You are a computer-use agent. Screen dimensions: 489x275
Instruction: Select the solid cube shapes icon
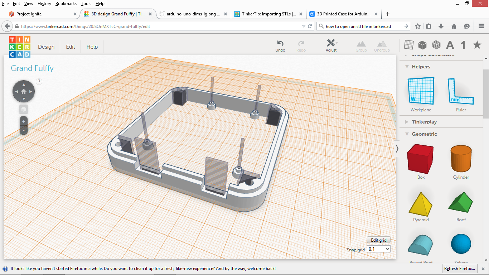click(422, 45)
